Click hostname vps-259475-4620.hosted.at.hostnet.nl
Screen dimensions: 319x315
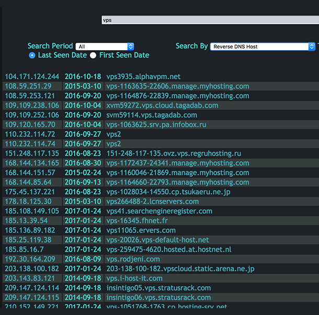tap(169, 249)
